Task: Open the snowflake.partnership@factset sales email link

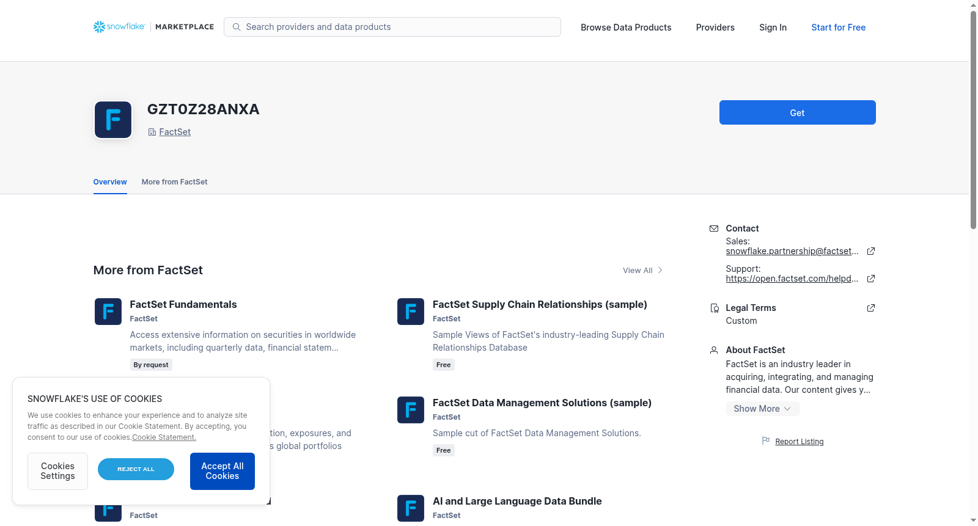Action: pos(792,251)
